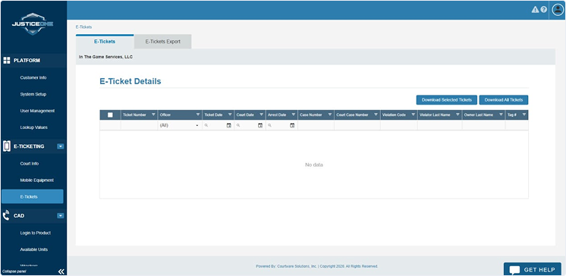Click the Download Selected Tickets button
Viewport: 566px width, 276px height.
[447, 100]
